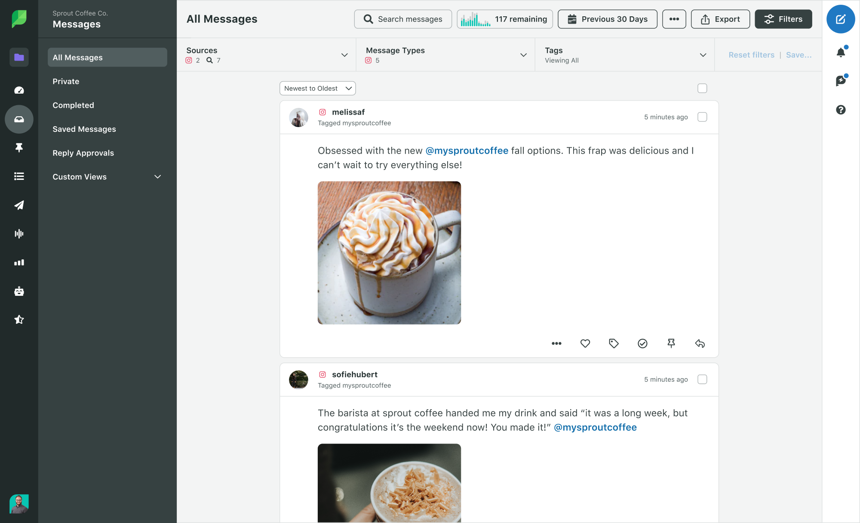This screenshot has width=860, height=523.
Task: Select the Completed messages tab
Action: tap(73, 105)
